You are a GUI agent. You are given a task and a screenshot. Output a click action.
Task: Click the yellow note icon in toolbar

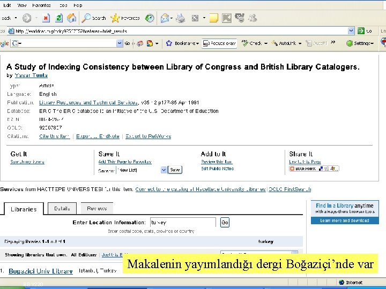(213, 18)
